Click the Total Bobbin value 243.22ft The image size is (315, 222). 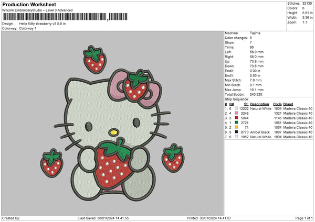(x=256, y=95)
